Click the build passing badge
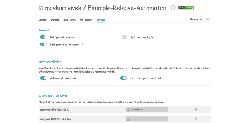 tap(186, 7)
